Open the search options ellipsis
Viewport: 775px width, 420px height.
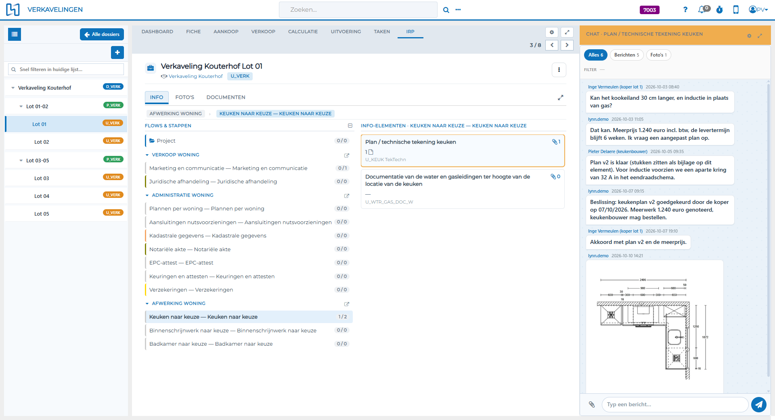coord(458,10)
